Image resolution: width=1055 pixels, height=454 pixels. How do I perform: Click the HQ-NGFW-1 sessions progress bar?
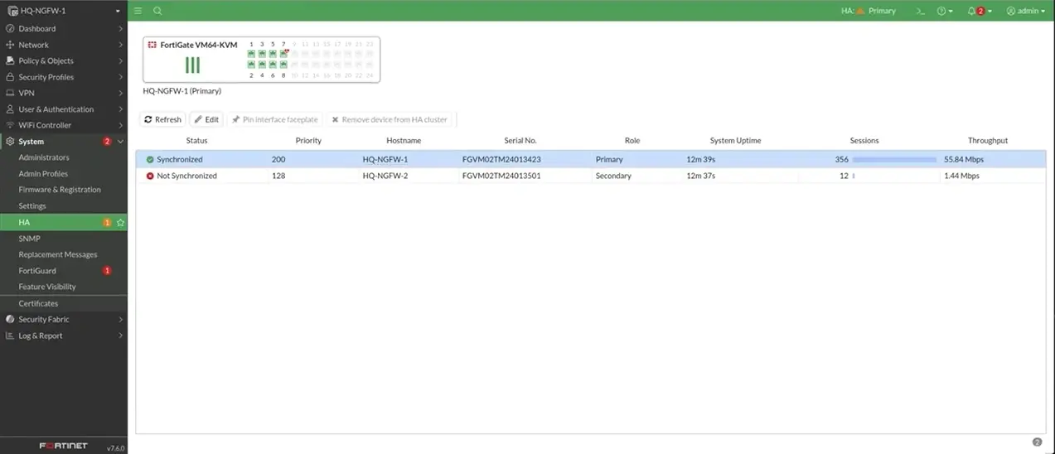(x=894, y=159)
